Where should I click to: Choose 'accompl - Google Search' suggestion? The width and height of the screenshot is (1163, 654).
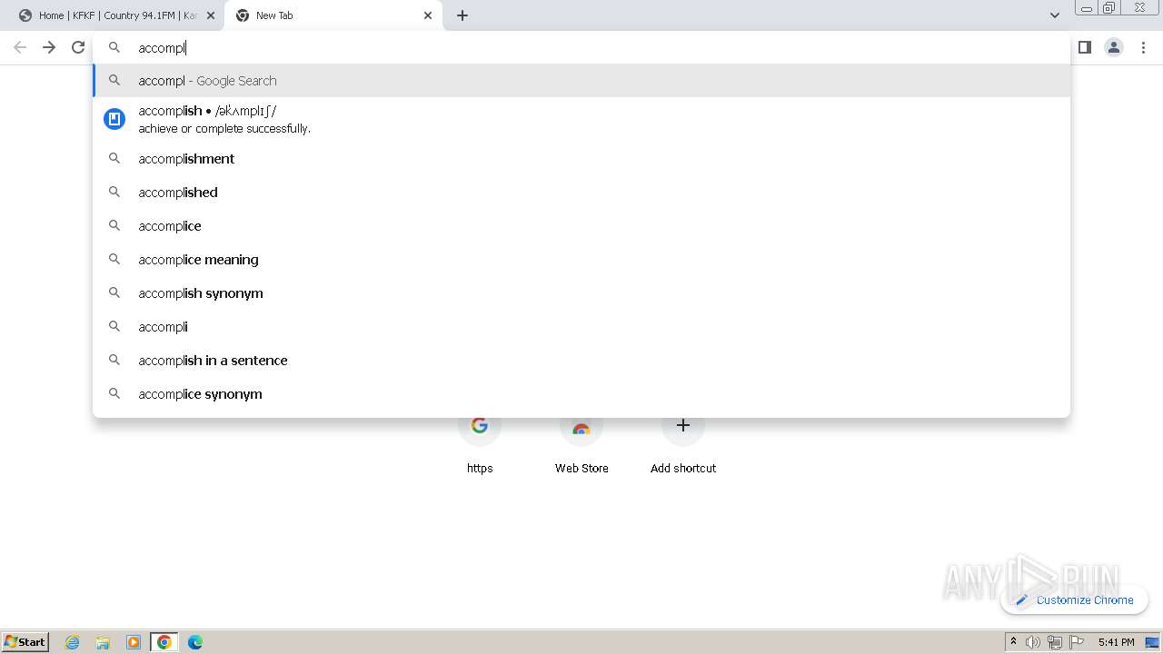[x=581, y=81]
